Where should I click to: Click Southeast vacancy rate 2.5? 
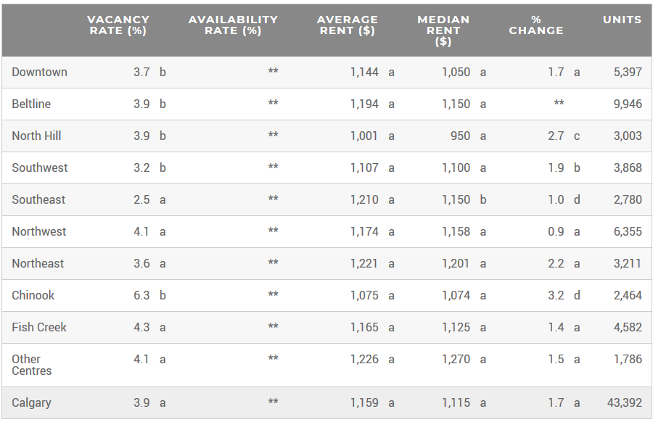coord(141,199)
